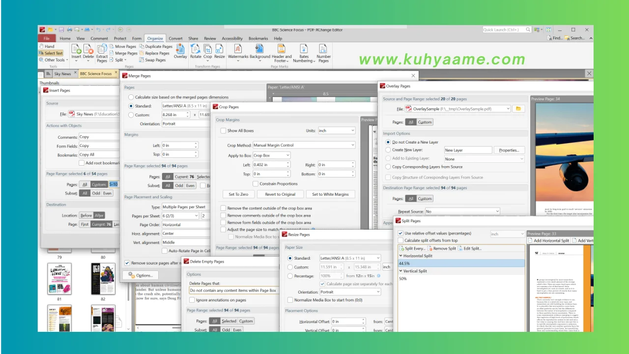Open the Bookmarks ribbon tab

[x=258, y=38]
